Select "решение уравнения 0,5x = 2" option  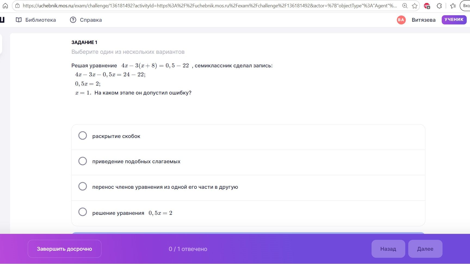pyautogui.click(x=248, y=213)
